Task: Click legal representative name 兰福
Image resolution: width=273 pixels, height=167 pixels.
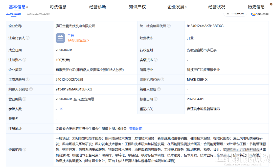Action: pos(71,36)
